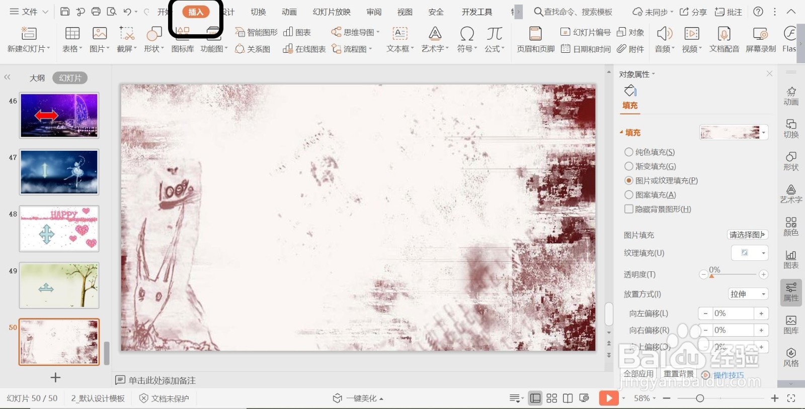Open the 插入 ribbon tab
805x409 pixels.
(x=195, y=12)
